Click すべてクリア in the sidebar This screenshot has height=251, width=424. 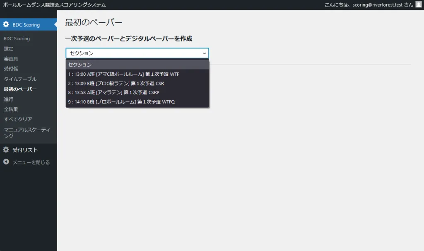coord(18,119)
